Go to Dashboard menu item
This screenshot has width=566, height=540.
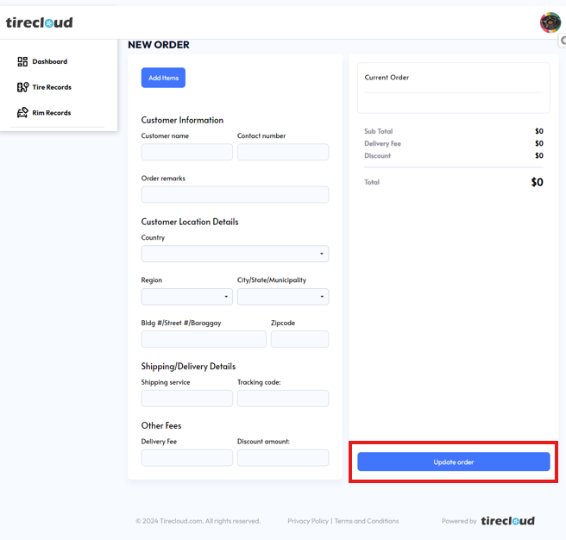[x=49, y=61]
